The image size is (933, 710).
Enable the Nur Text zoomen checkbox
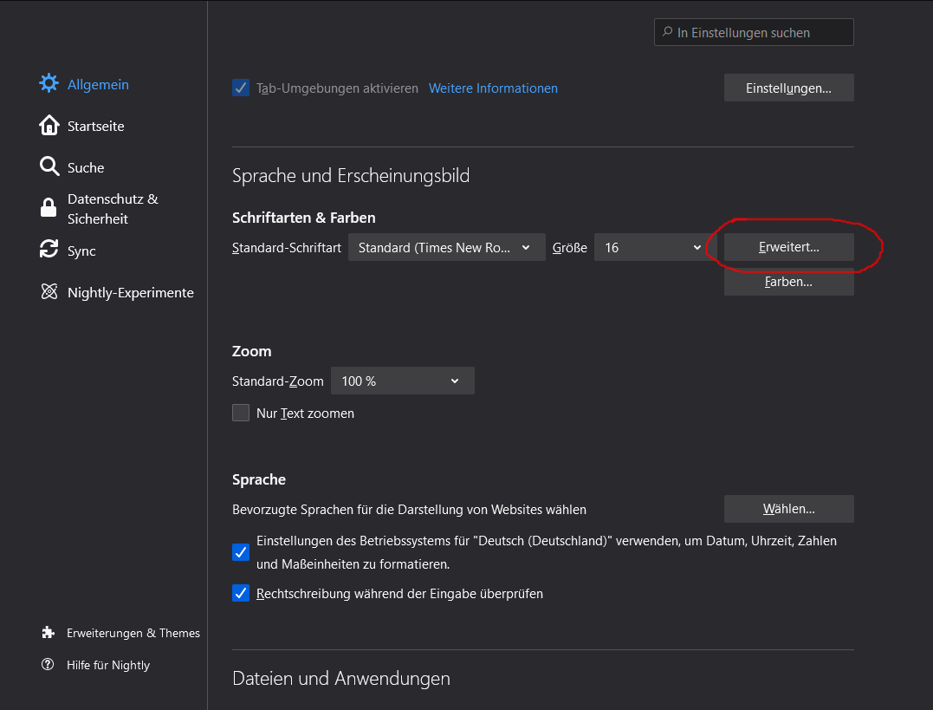pos(241,414)
